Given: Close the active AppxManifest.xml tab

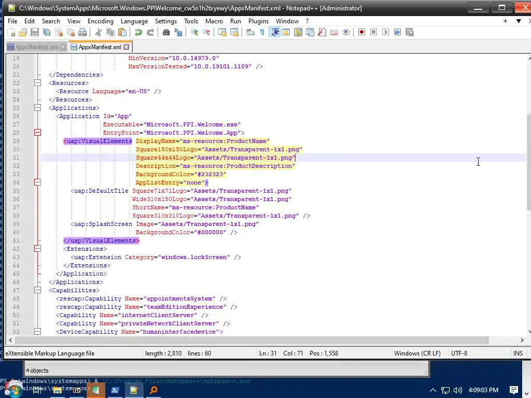Looking at the screenshot, I should click(127, 47).
